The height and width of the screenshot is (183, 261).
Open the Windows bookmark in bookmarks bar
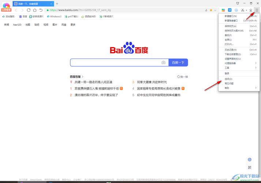[x=54, y=16]
